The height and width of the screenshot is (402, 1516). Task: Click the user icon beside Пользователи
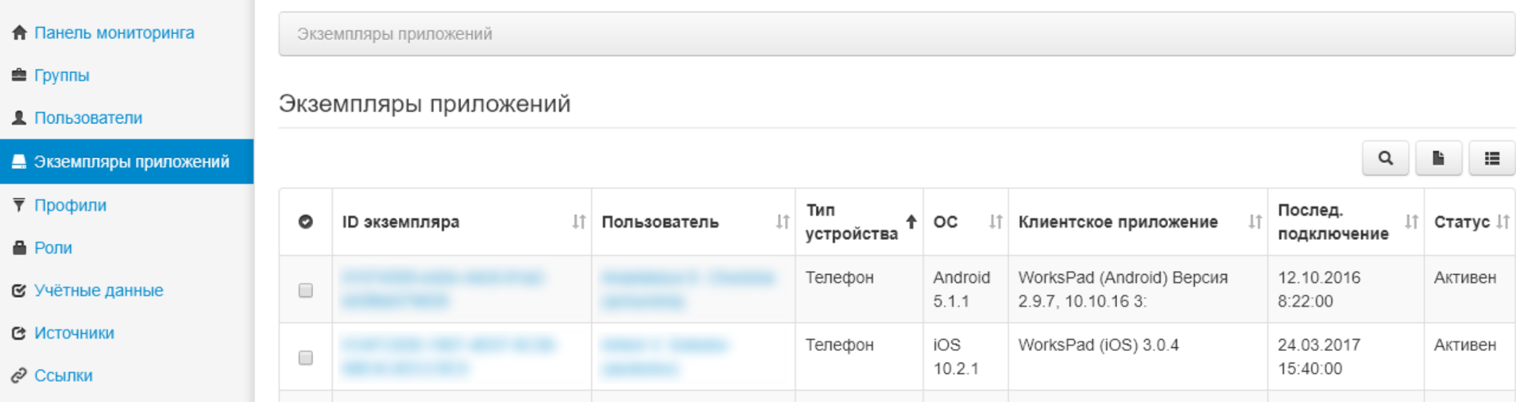19,118
